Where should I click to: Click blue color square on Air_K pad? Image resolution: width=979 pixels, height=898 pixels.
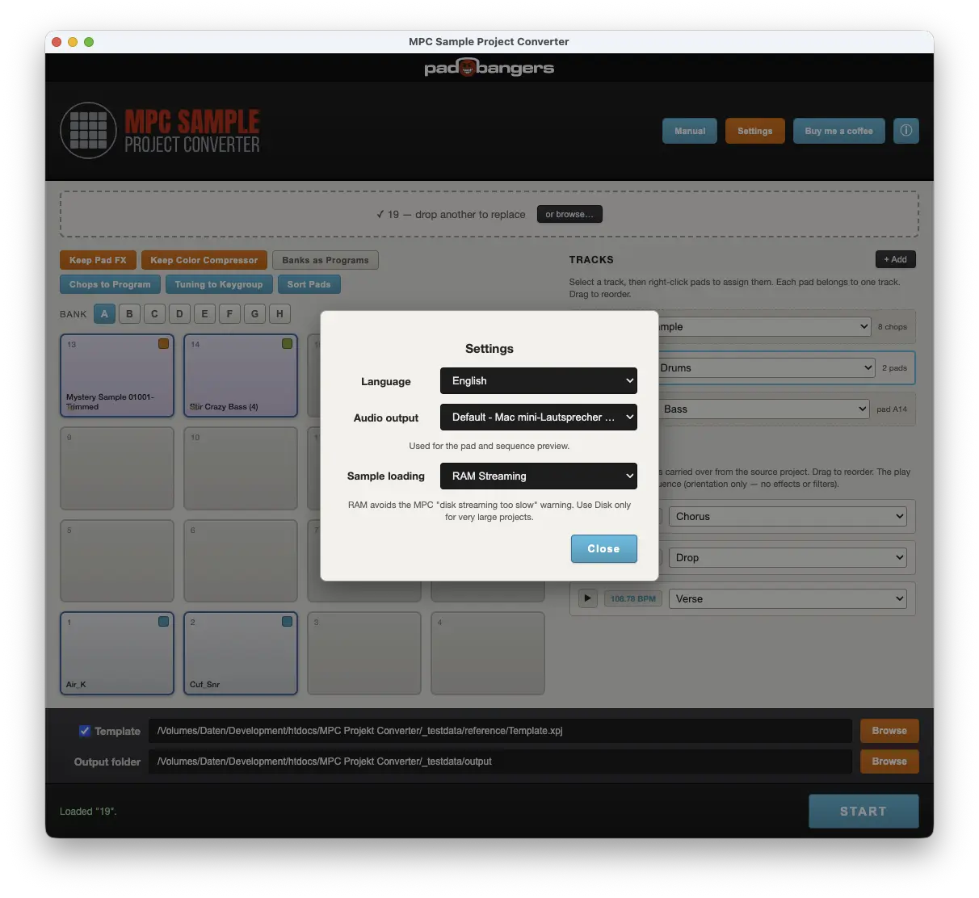pyautogui.click(x=163, y=622)
